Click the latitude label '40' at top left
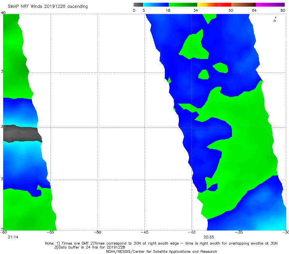 (x=3, y=13)
